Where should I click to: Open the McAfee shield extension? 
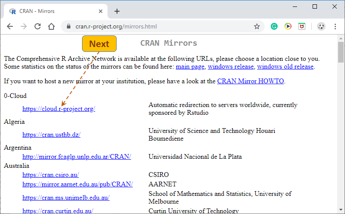302,26
